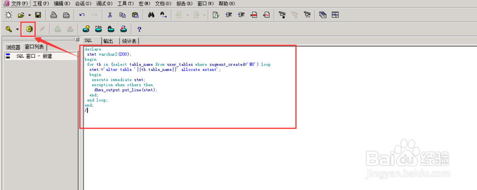Close the left side panel
Image resolution: width=477 pixels, height=190 pixels.
pyautogui.click(x=77, y=39)
